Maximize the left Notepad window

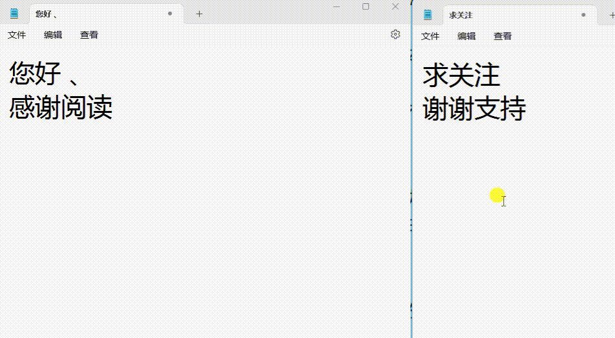[x=366, y=6]
